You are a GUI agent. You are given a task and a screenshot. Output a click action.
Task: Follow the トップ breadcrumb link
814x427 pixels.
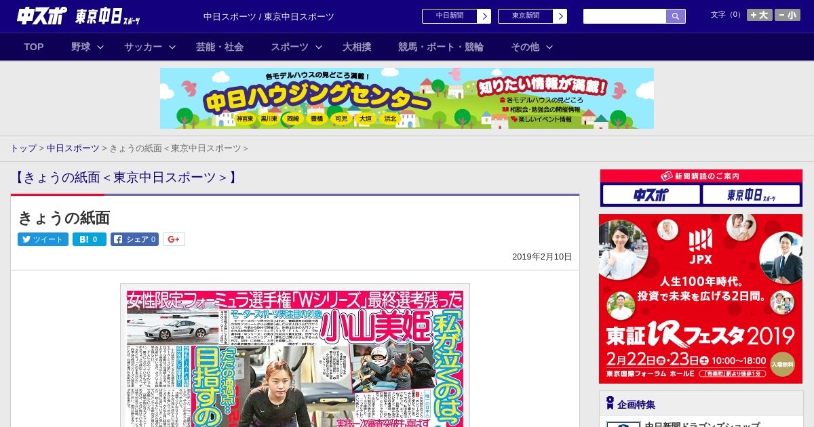pos(23,148)
